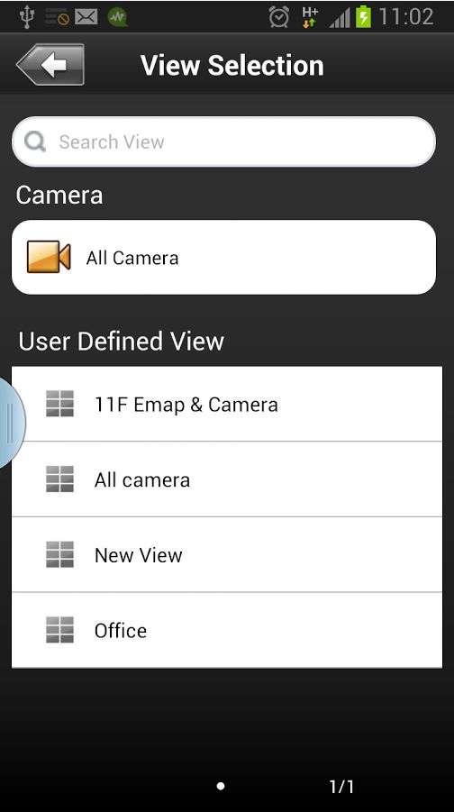The height and width of the screenshot is (812, 454).
Task: Click the orange video camera icon
Action: point(48,256)
